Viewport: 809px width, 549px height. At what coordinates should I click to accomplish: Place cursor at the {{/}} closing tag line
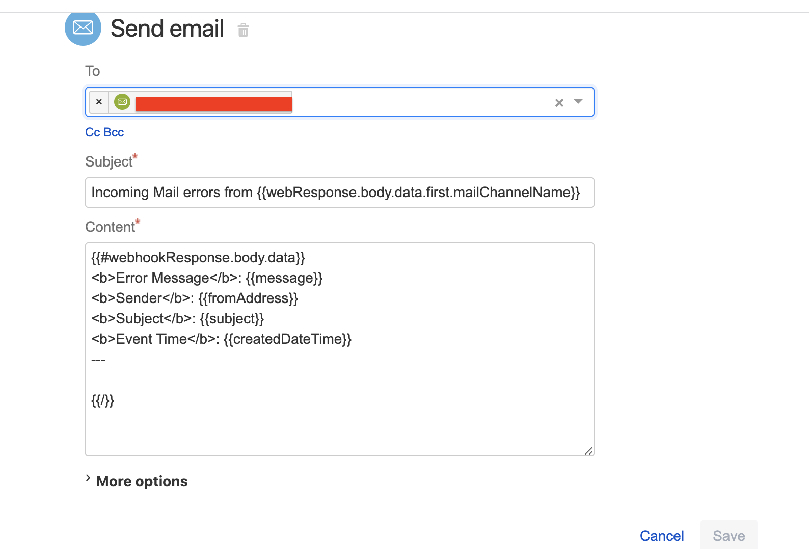[x=103, y=401]
